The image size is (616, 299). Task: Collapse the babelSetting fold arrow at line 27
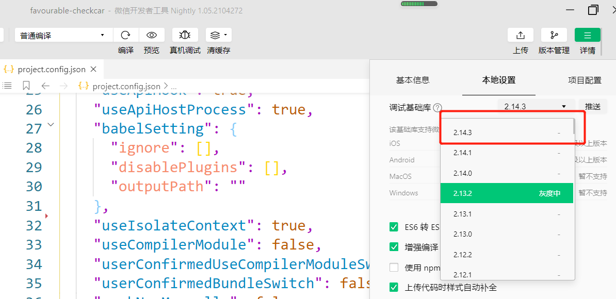[51, 124]
